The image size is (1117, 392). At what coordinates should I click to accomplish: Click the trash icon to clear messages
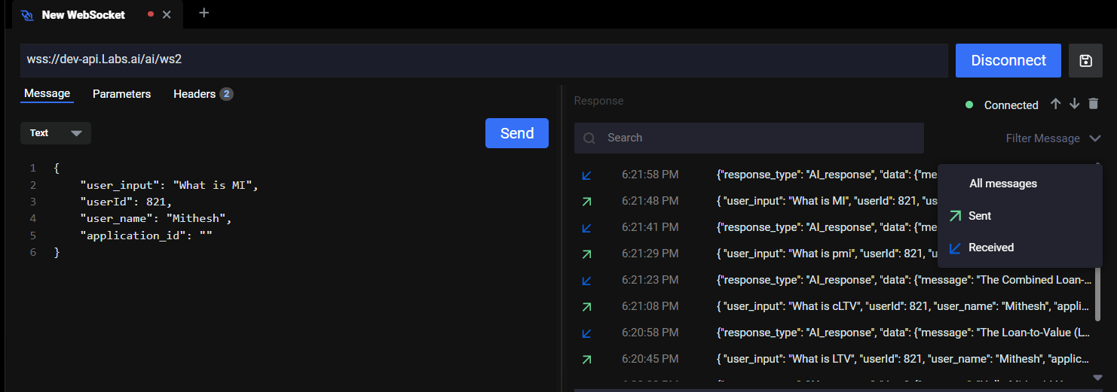[x=1094, y=104]
